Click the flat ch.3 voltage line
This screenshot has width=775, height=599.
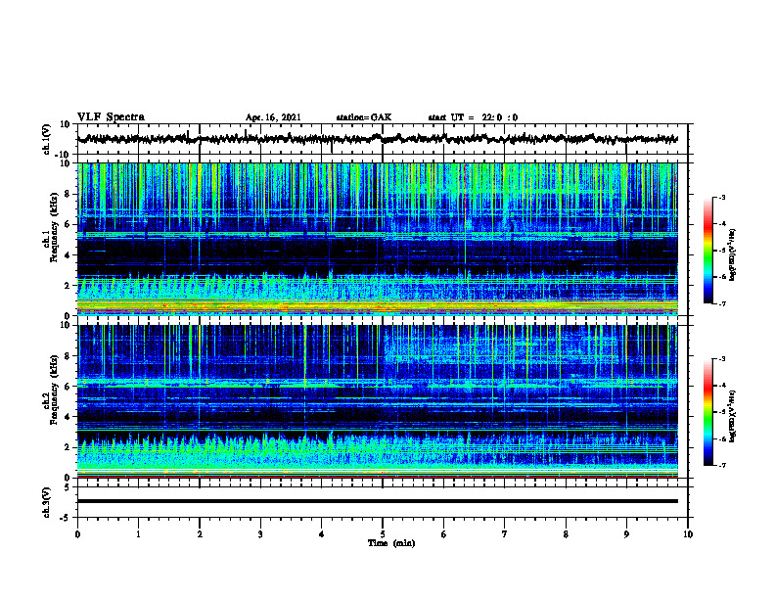click(377, 501)
